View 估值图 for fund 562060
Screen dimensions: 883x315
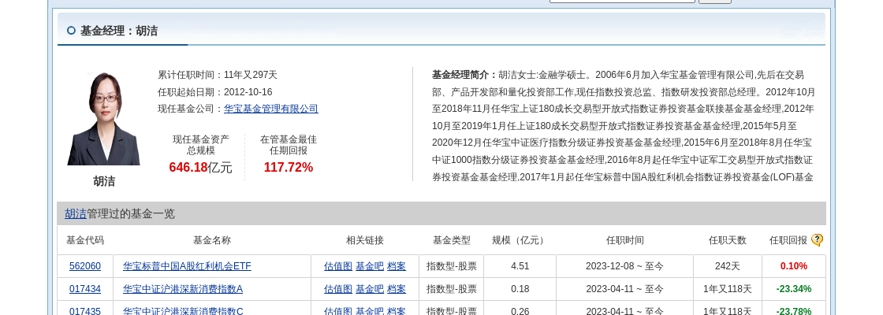click(x=337, y=266)
